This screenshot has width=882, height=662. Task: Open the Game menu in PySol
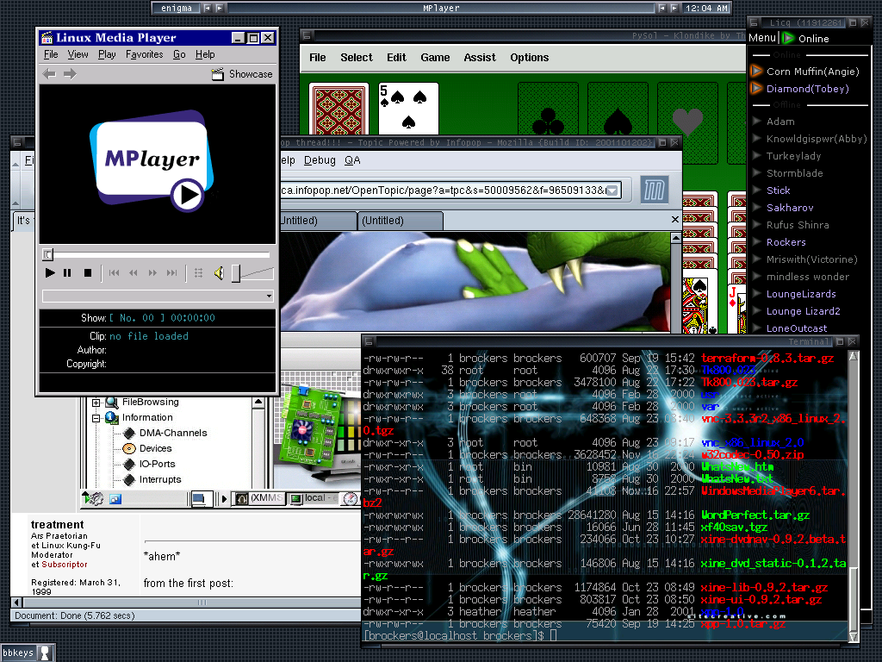pyautogui.click(x=435, y=58)
